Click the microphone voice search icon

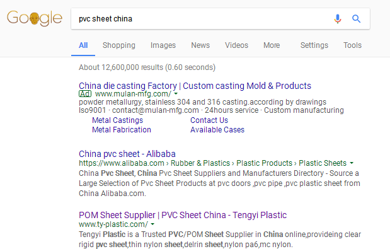pos(338,19)
